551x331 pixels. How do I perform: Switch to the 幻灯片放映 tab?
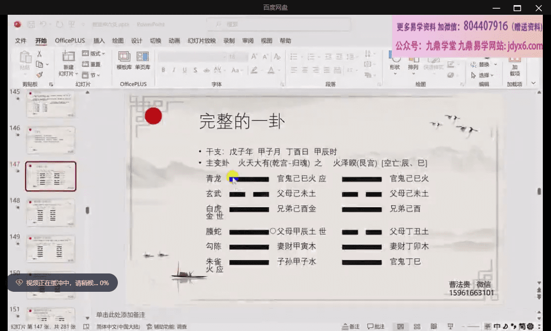[202, 41]
